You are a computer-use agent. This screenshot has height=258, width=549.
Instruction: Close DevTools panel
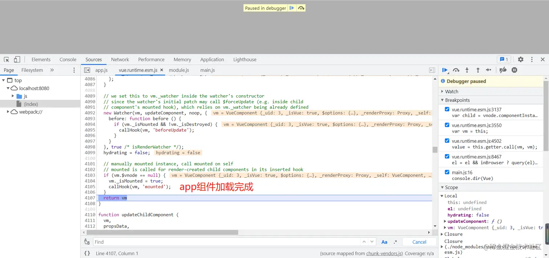[x=543, y=59]
